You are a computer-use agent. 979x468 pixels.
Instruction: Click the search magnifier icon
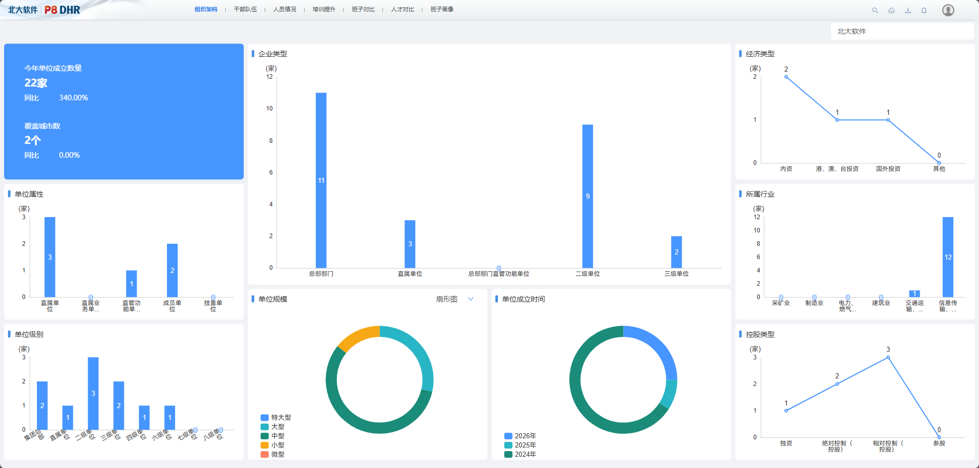click(875, 10)
